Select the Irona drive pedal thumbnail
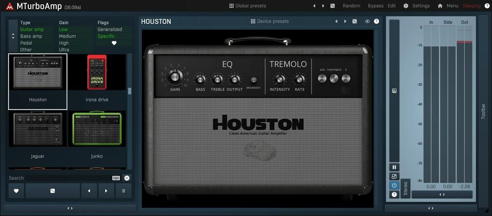Screen dimensions: 492x216 point(97,73)
